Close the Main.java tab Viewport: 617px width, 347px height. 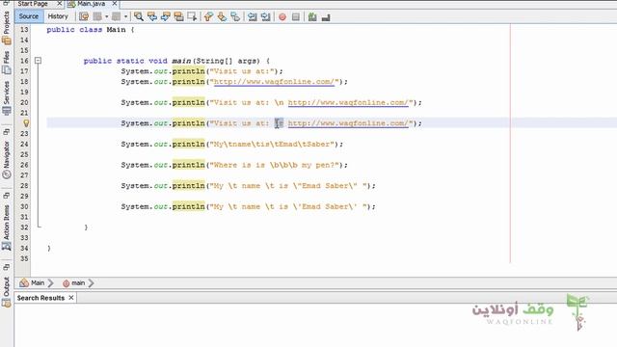pos(115,4)
